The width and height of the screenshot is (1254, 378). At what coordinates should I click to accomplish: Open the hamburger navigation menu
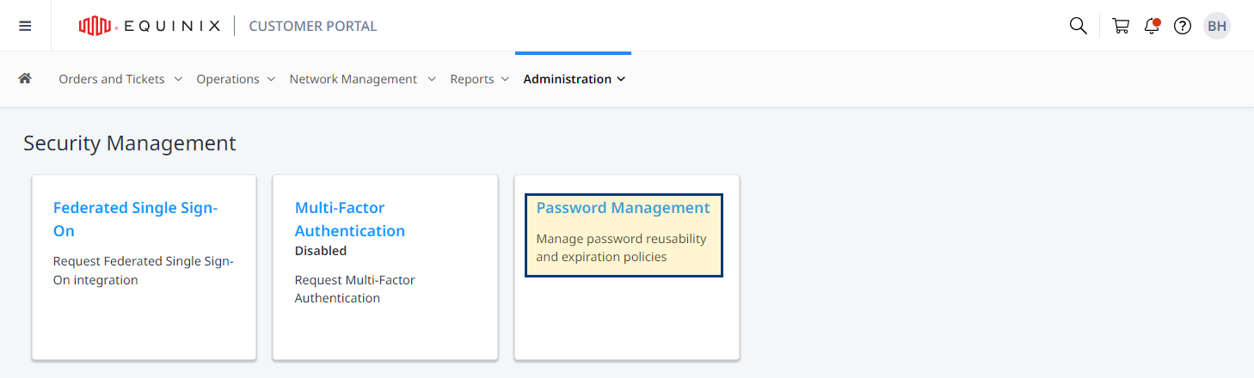25,26
